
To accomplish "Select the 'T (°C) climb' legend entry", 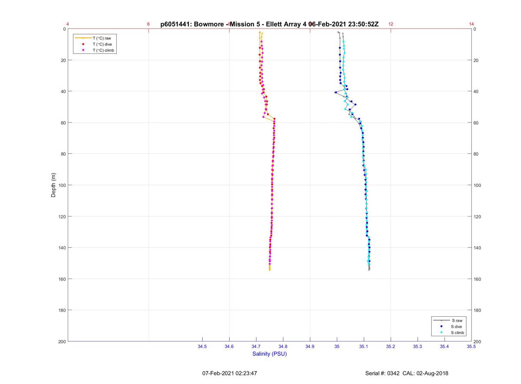I will tap(95, 50).
